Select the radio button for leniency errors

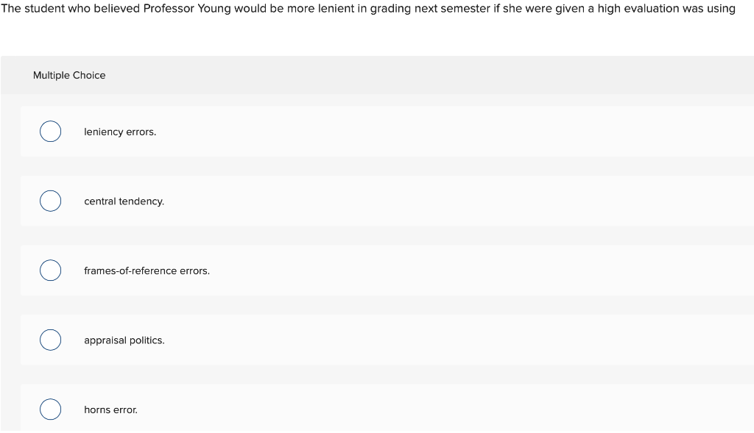click(50, 131)
